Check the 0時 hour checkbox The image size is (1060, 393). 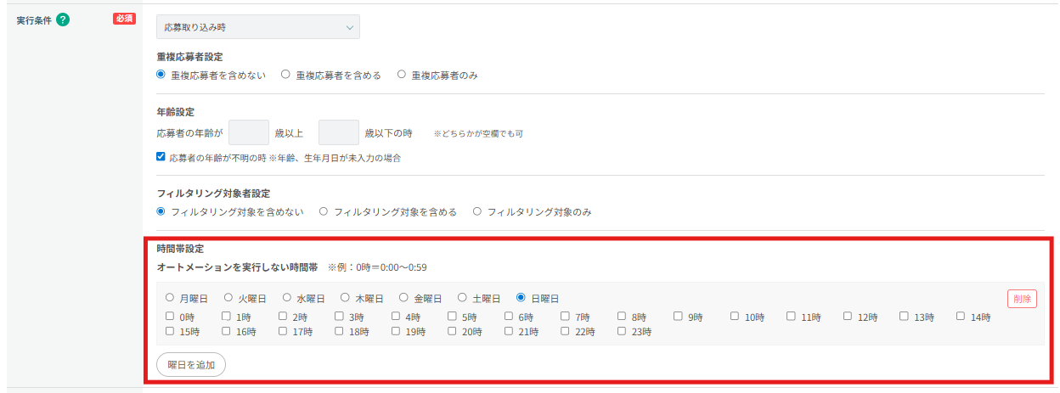[x=170, y=317]
